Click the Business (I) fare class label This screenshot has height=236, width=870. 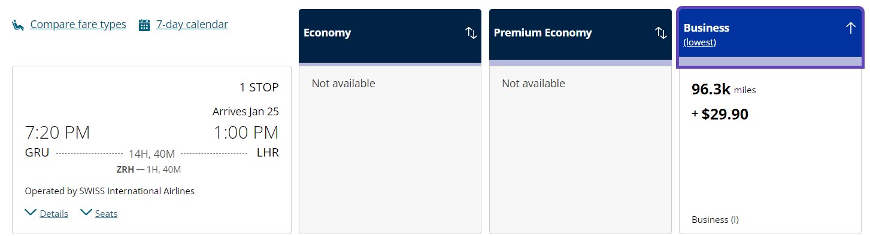[715, 219]
